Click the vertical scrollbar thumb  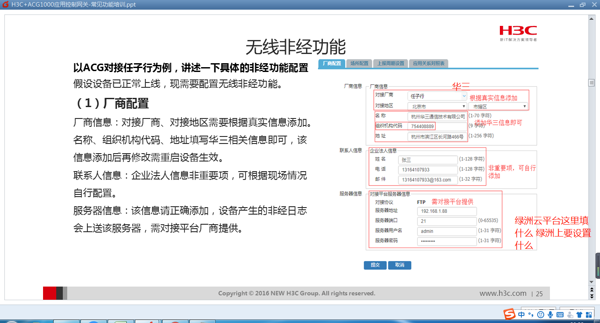592,83
